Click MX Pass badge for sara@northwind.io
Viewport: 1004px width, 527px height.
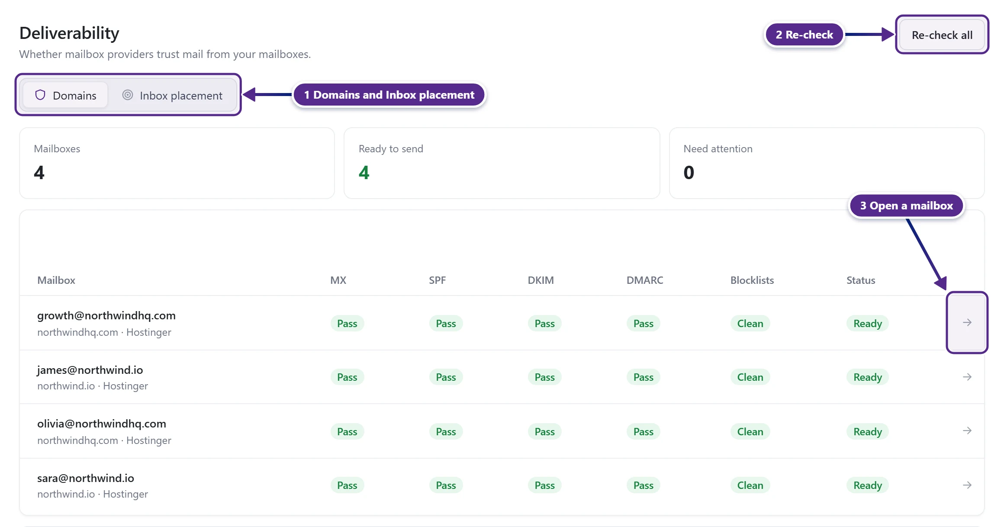click(347, 485)
